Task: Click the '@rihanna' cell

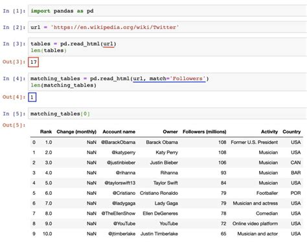Action: point(126,173)
